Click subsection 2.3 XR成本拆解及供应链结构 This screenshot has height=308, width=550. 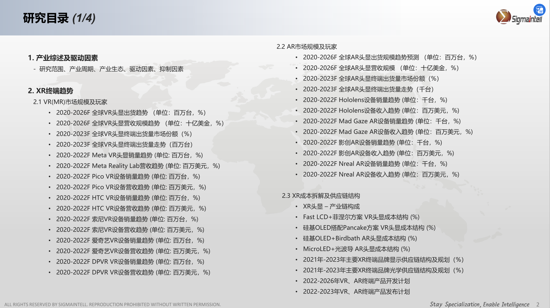tap(321, 196)
